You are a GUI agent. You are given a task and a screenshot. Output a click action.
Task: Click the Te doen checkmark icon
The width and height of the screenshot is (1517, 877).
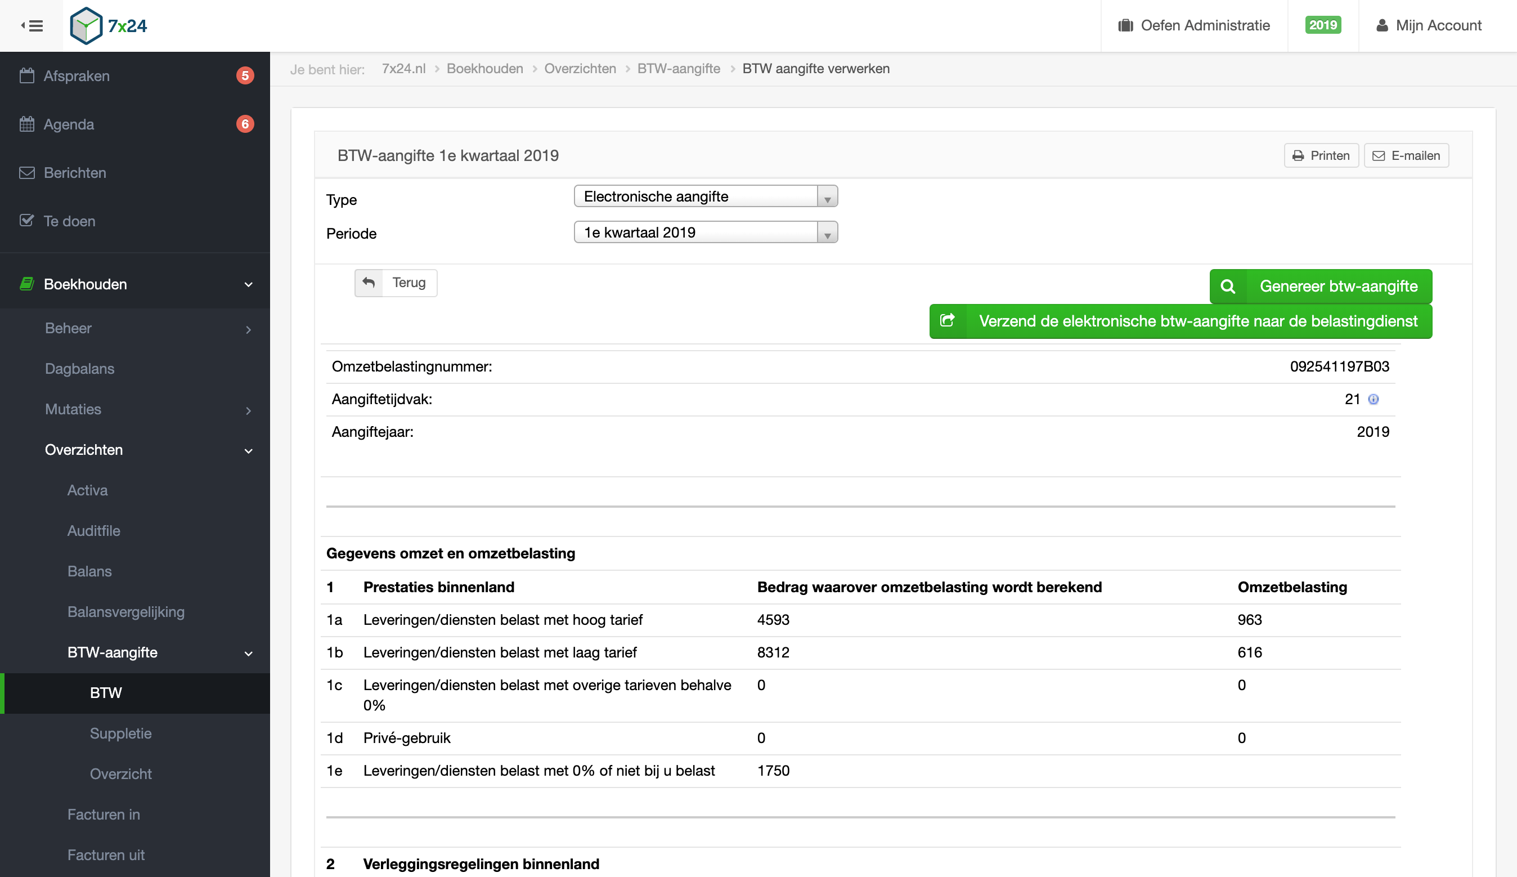coord(26,221)
